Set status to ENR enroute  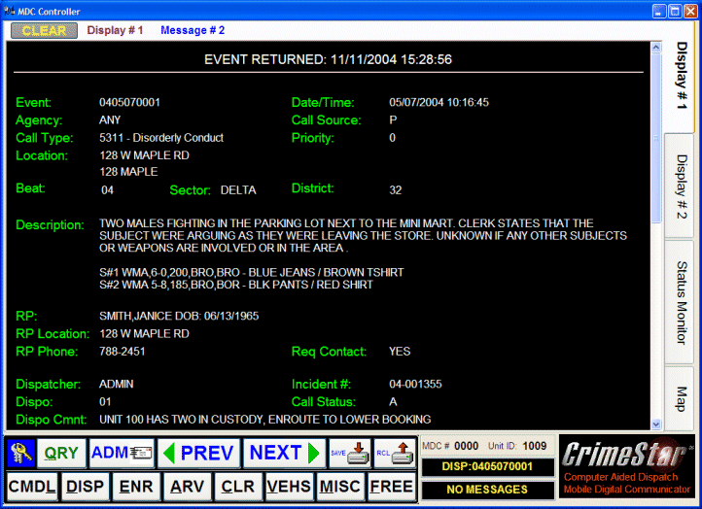coord(134,486)
